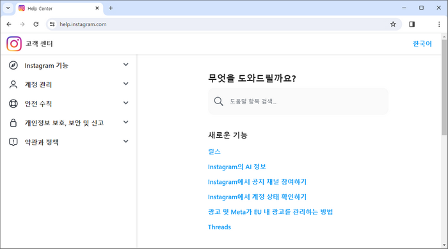Expand the 계정 관리 chevron
448x249 pixels.
(x=125, y=84)
